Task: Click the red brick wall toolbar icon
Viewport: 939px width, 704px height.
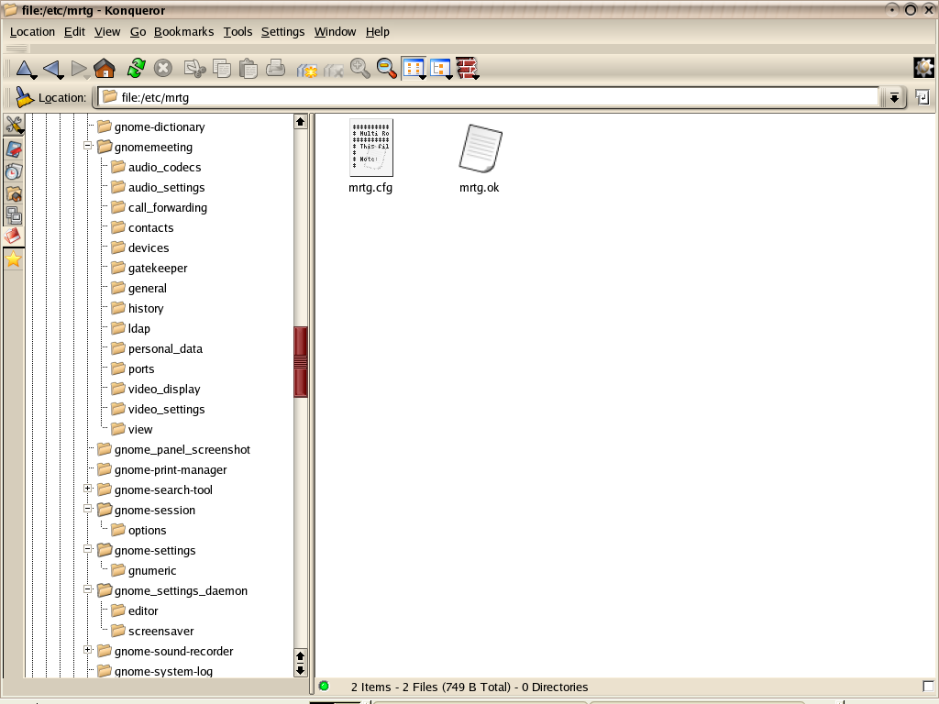Action: pos(467,68)
